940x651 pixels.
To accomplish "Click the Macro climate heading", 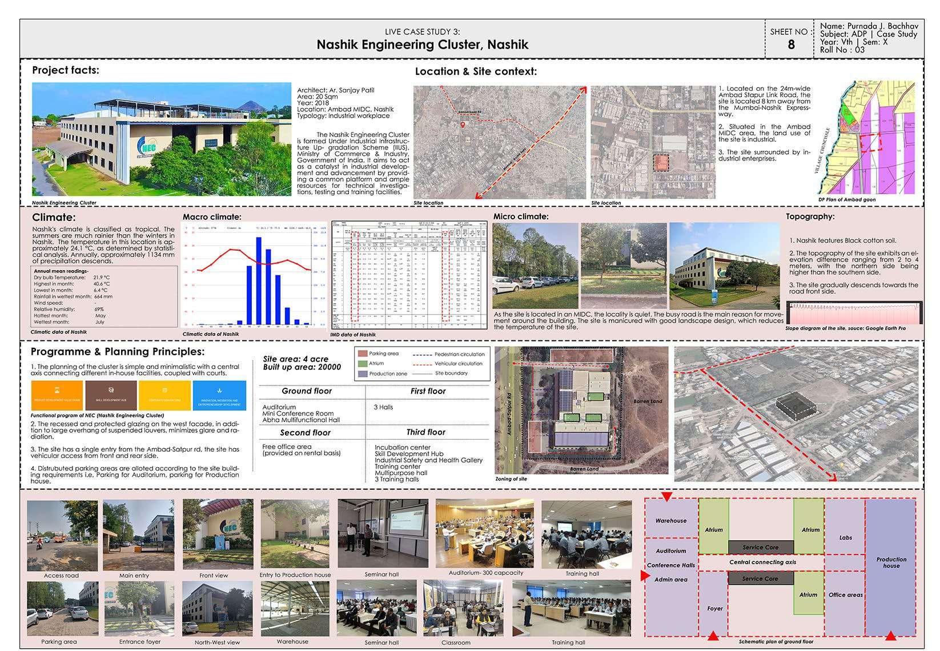I will tap(212, 217).
